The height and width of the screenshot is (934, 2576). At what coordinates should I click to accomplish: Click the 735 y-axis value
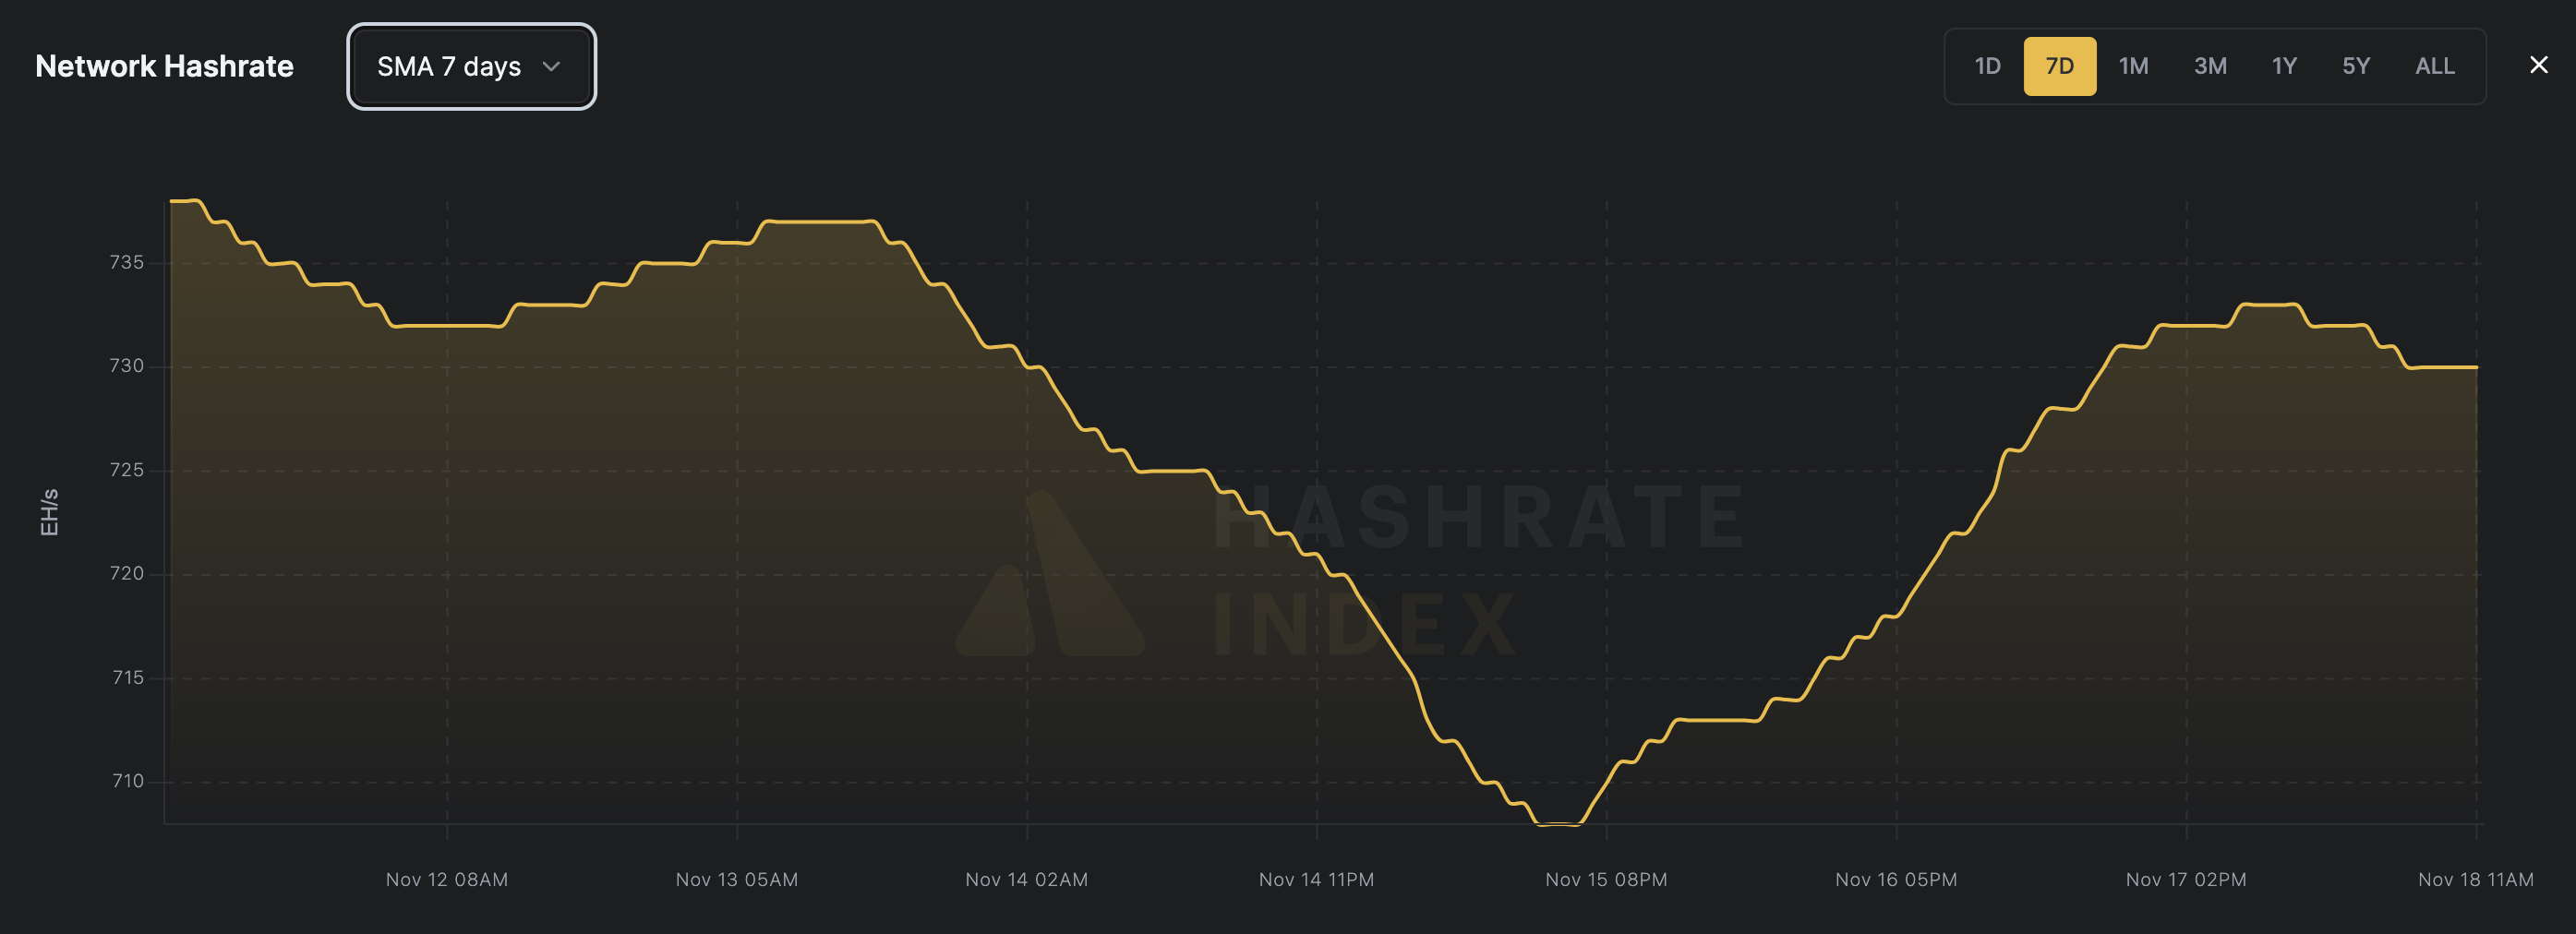point(127,262)
